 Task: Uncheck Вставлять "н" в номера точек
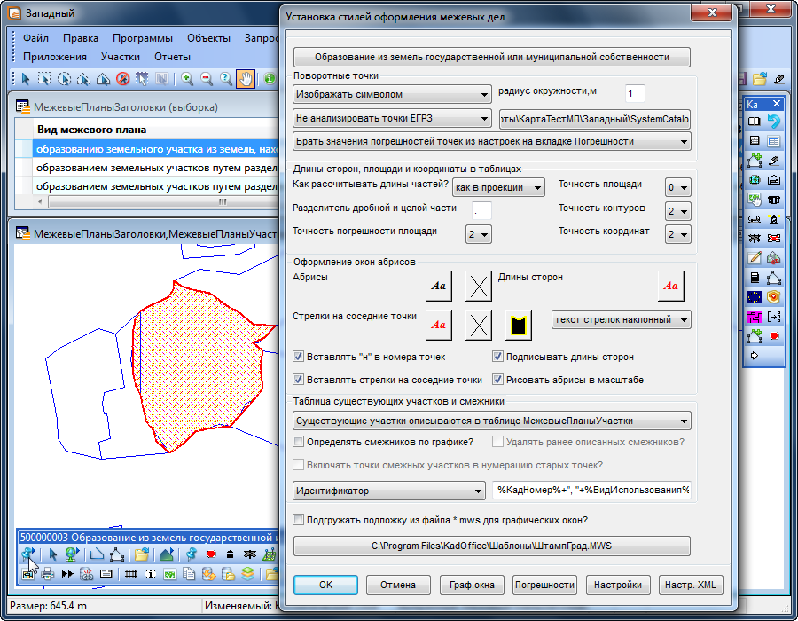(x=299, y=357)
